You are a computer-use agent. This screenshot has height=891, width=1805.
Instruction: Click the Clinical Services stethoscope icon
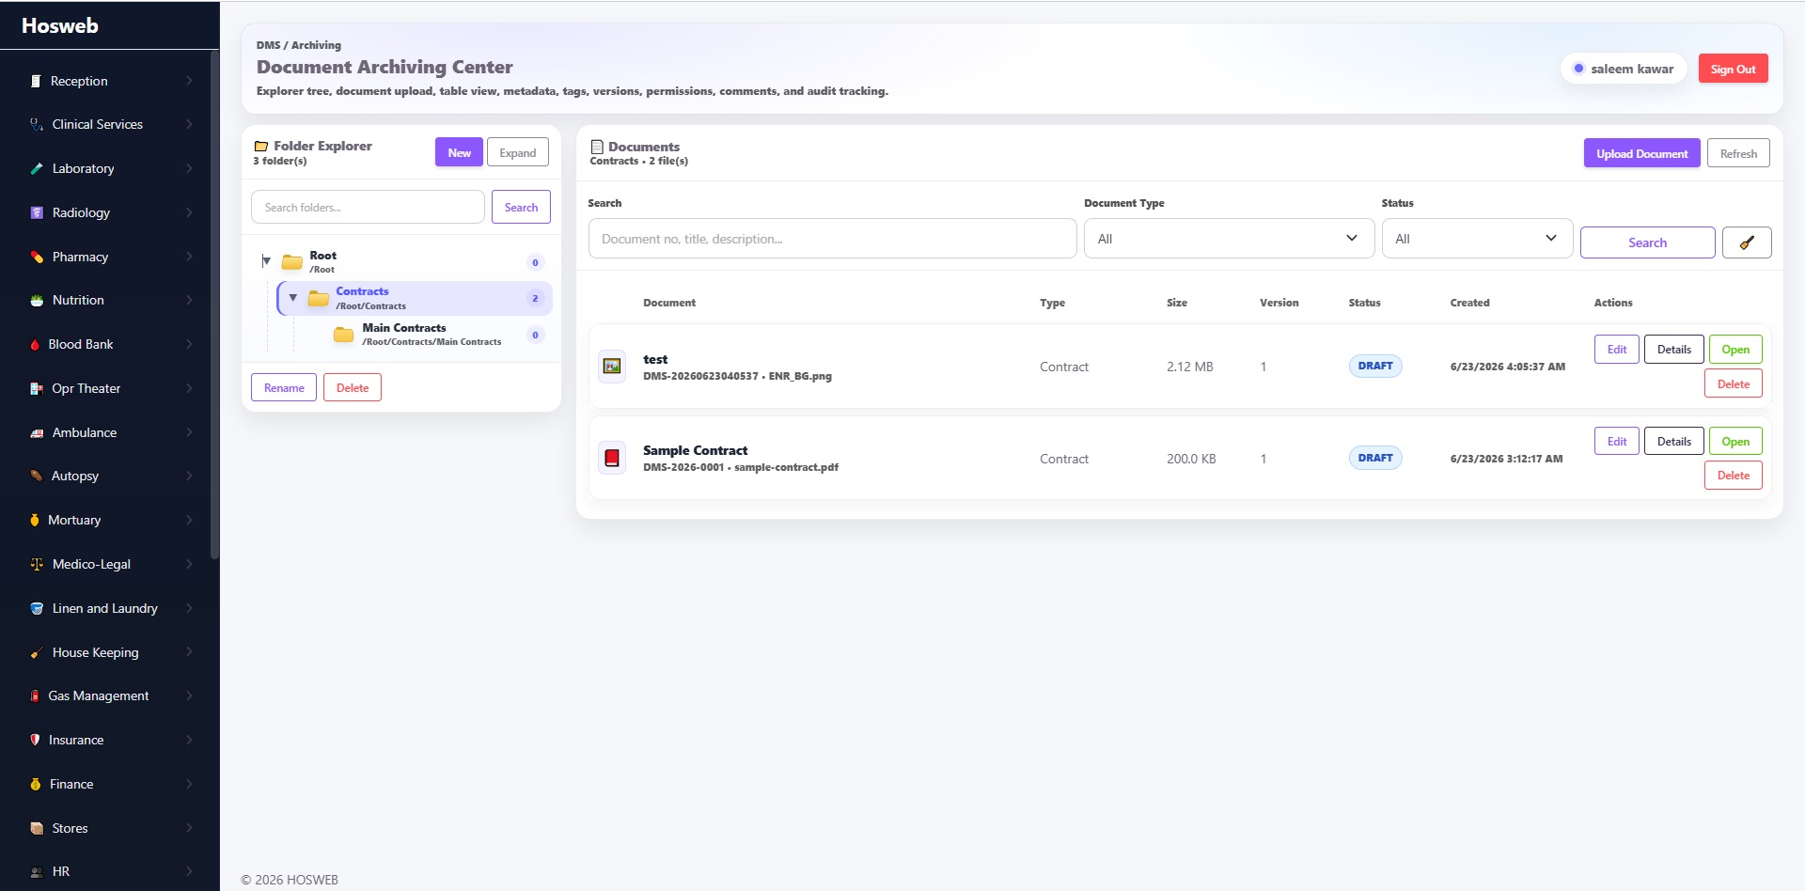37,124
